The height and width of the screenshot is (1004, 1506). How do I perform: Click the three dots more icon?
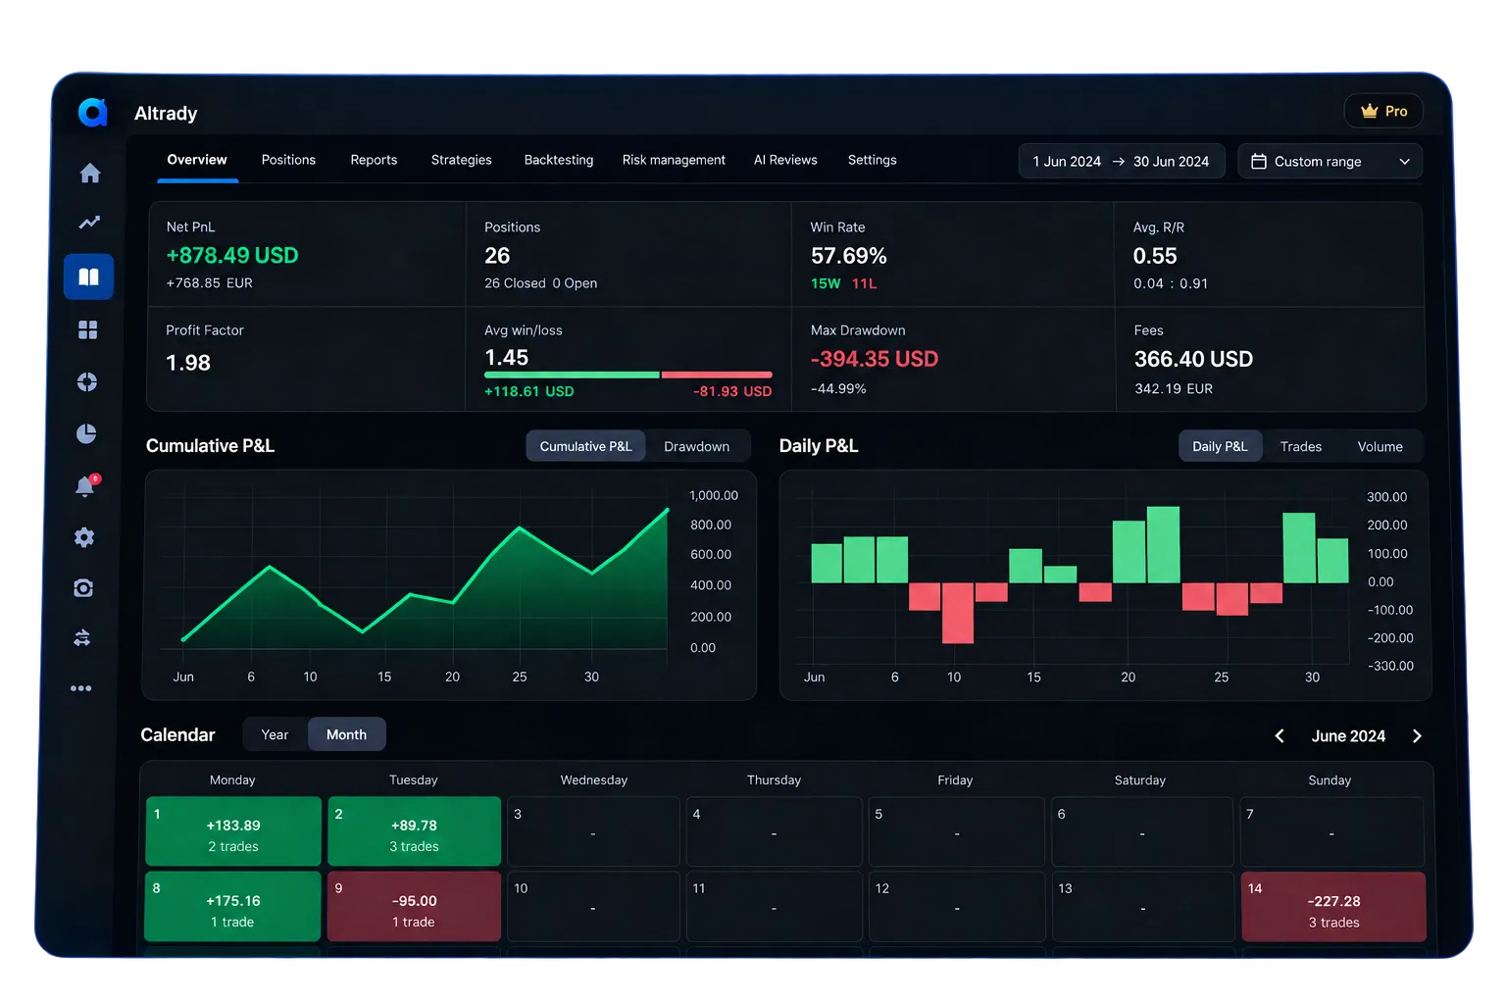point(81,688)
